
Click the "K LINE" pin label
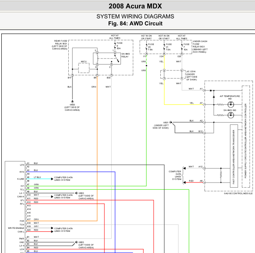click(20, 179)
